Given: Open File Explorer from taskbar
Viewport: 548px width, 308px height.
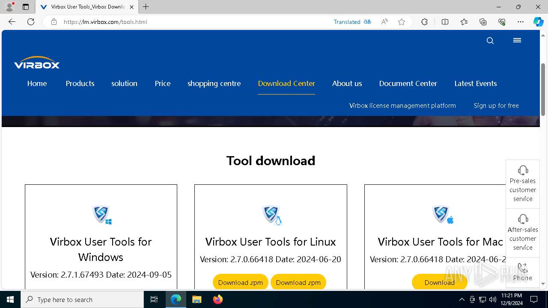Looking at the screenshot, I should 197,299.
